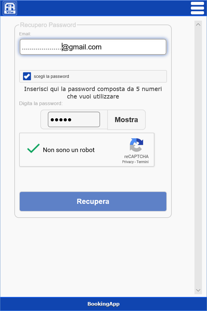Screen dimensions: 207x311
Task: Click the reCAPTCHA logo icon
Action: pos(136,145)
